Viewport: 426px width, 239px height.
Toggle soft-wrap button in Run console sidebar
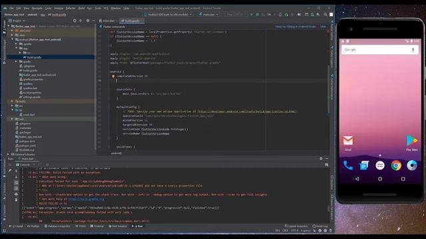pyautogui.click(x=16, y=183)
